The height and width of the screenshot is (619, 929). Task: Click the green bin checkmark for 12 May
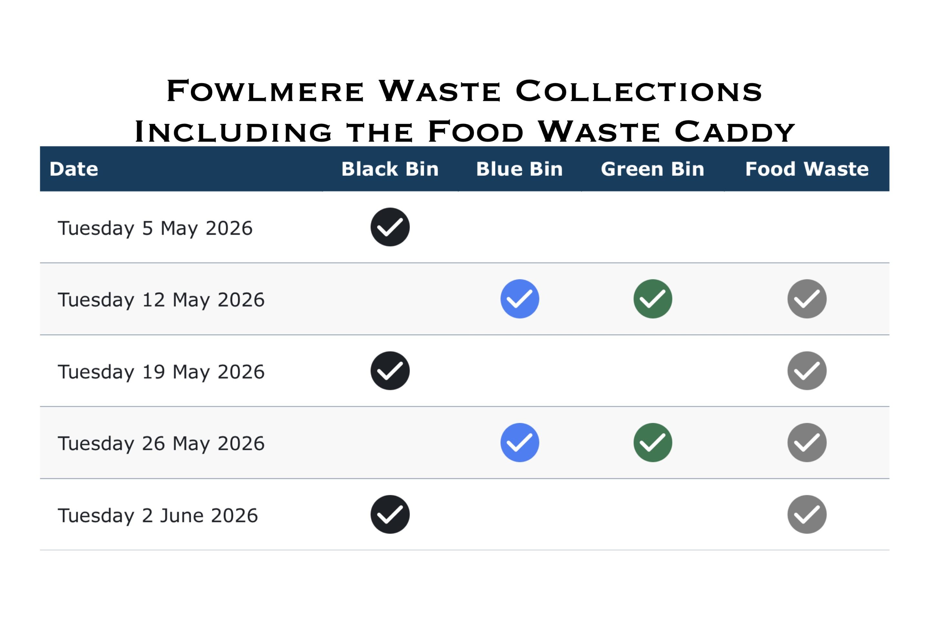coord(653,299)
